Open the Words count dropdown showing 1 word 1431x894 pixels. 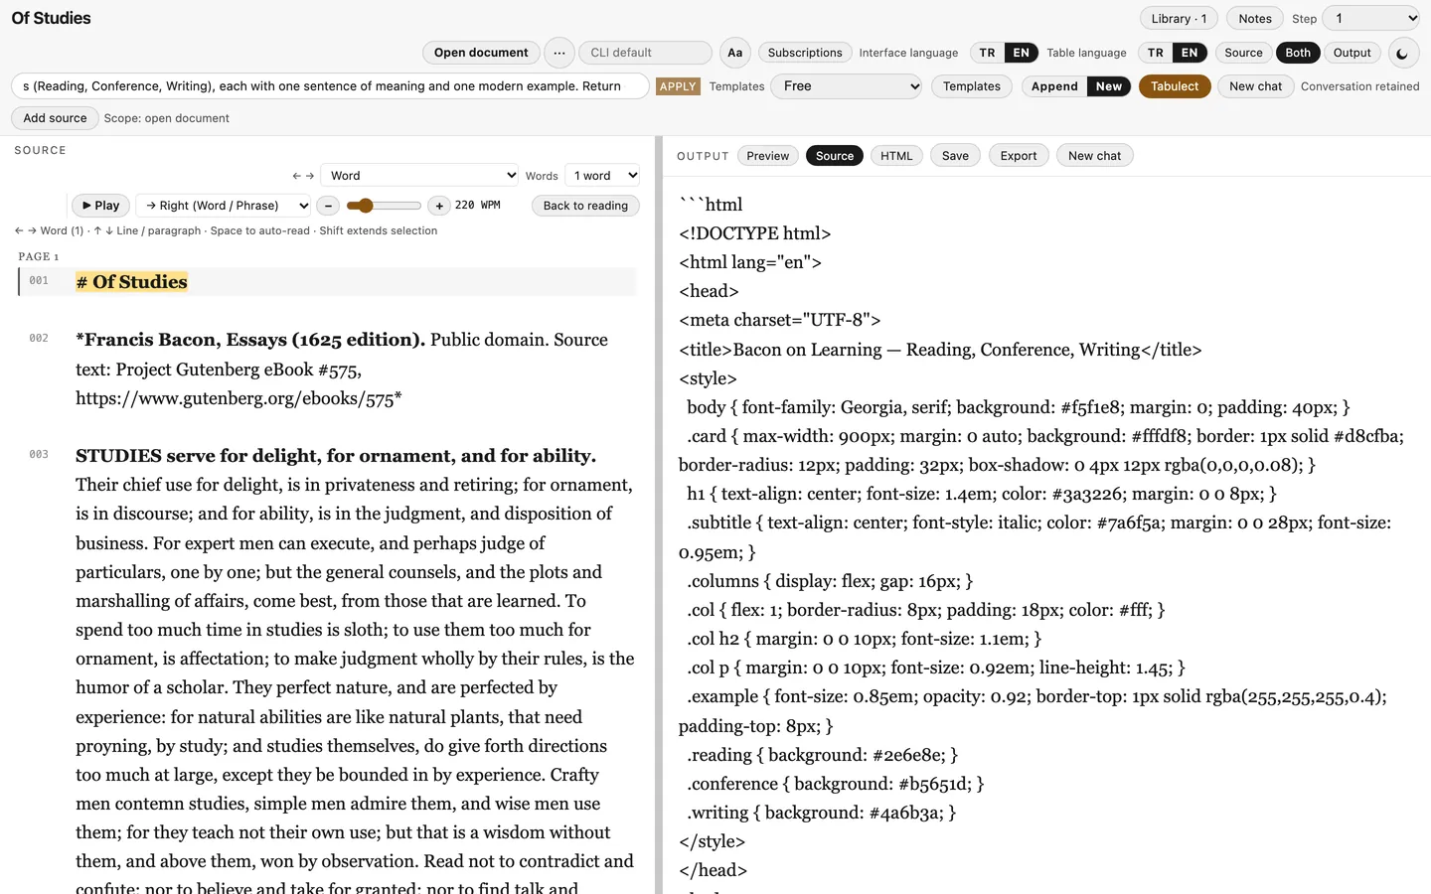pyautogui.click(x=602, y=176)
